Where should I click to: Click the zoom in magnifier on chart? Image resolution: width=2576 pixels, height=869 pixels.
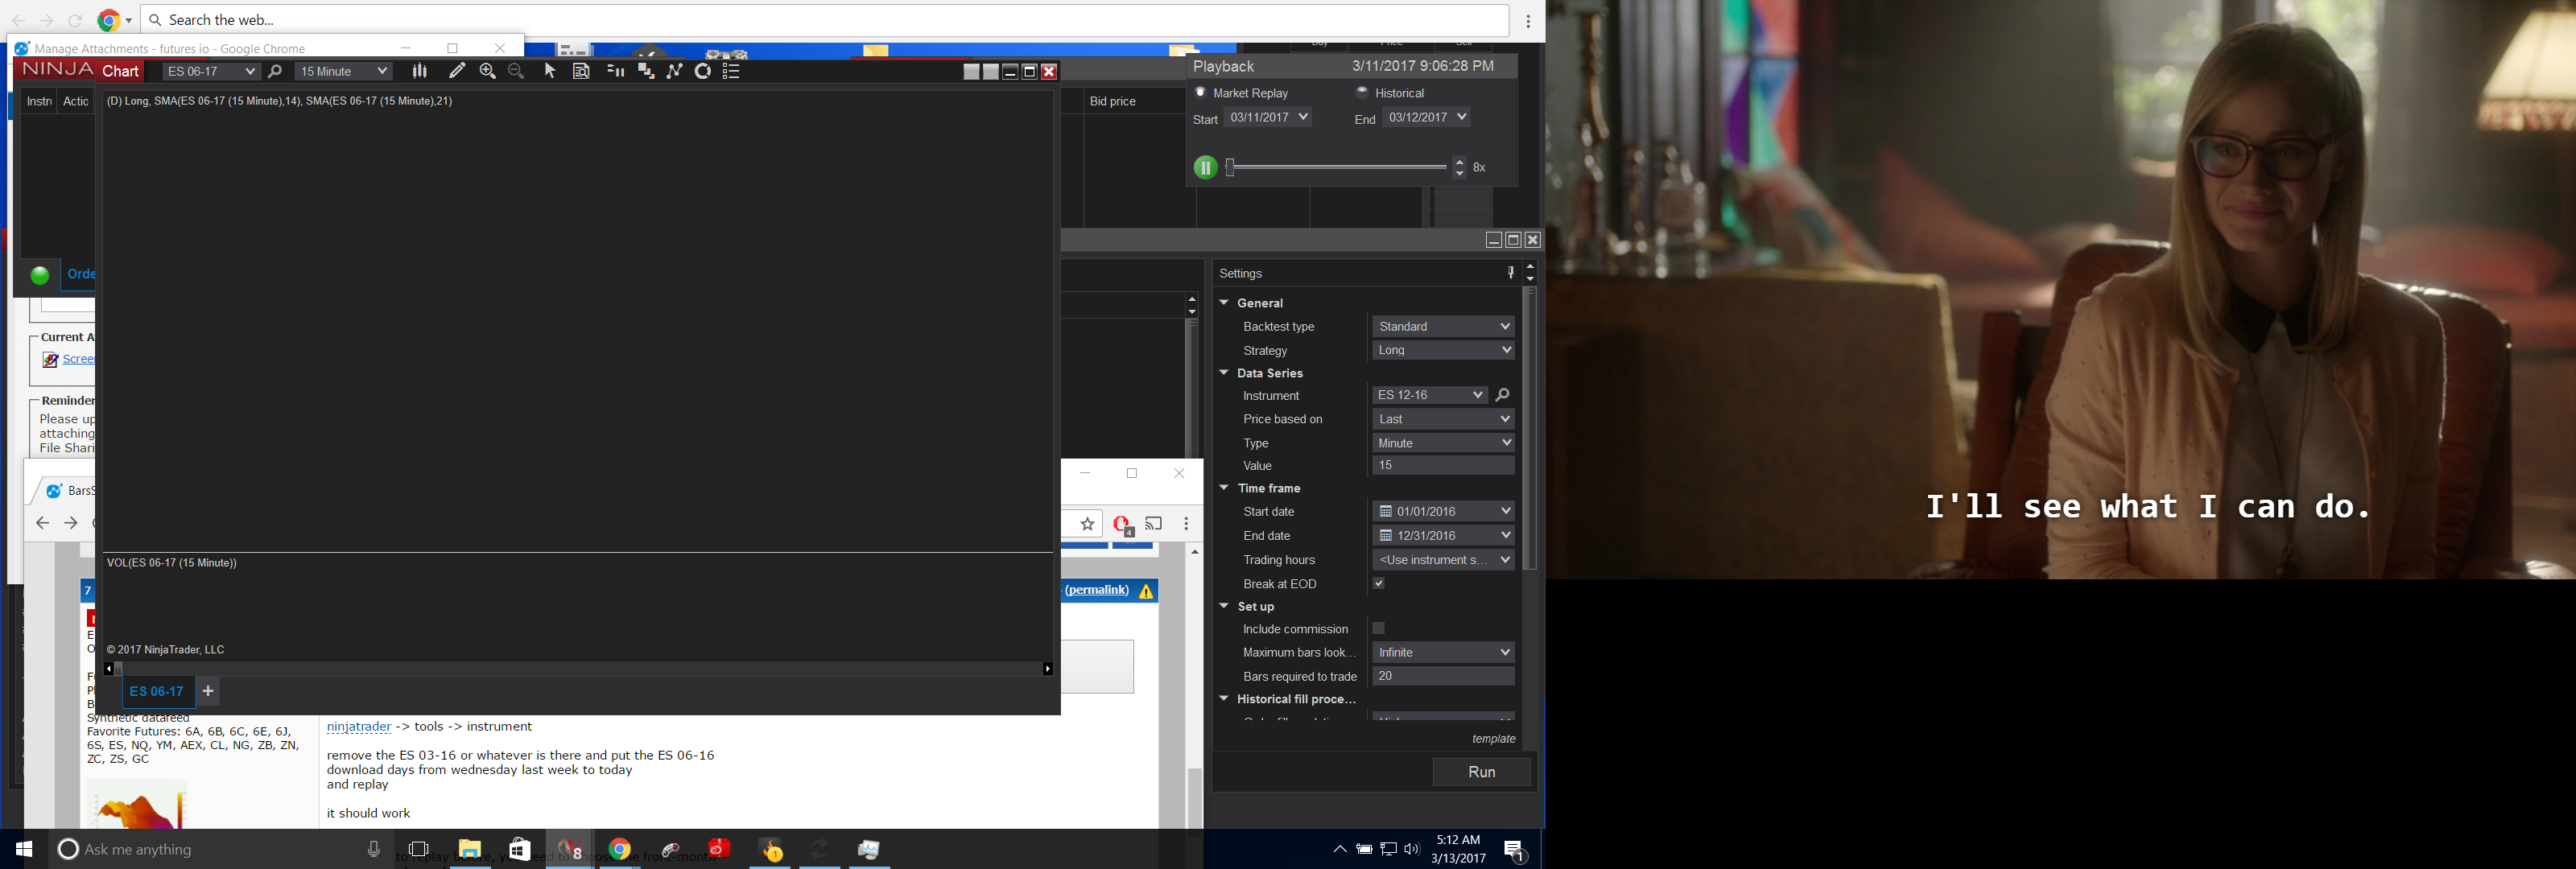click(488, 71)
